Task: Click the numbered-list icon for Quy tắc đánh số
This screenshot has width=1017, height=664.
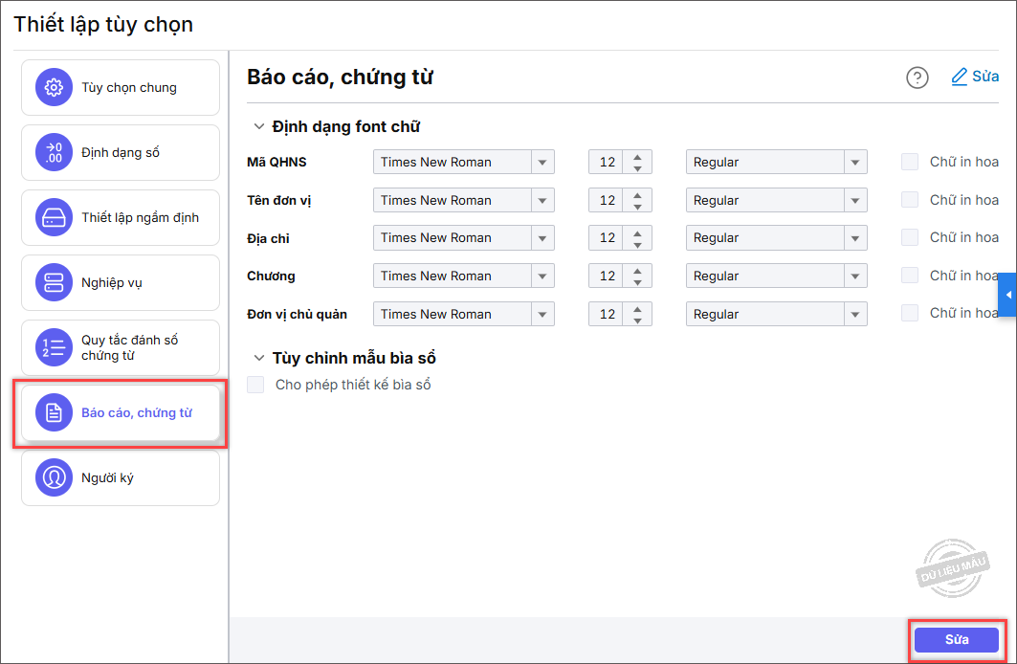Action: point(54,347)
